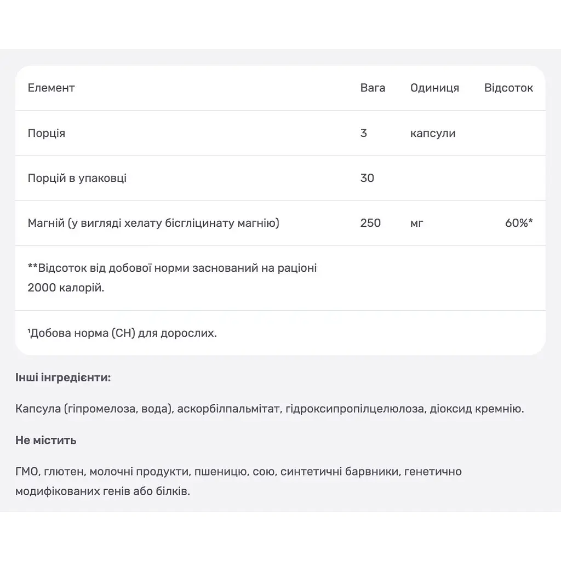Click the 250 magnesium weight value

[x=370, y=223]
